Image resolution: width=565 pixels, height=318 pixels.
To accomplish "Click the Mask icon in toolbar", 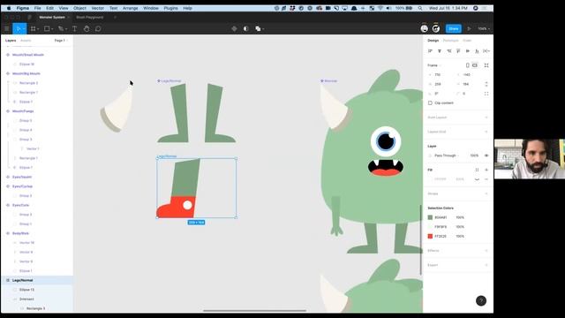I will coord(245,29).
